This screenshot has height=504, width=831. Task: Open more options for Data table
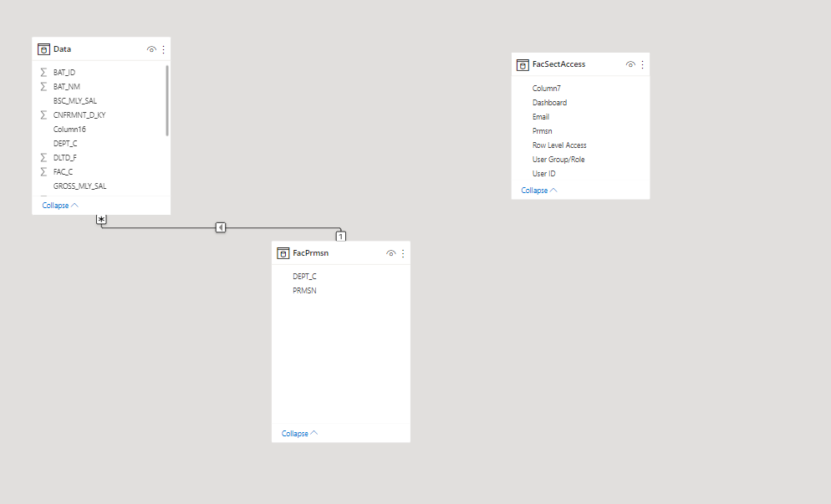point(163,49)
